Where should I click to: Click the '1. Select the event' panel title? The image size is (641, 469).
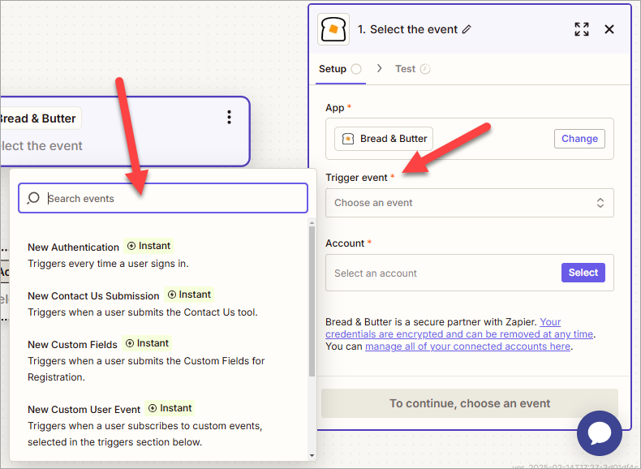click(x=407, y=29)
